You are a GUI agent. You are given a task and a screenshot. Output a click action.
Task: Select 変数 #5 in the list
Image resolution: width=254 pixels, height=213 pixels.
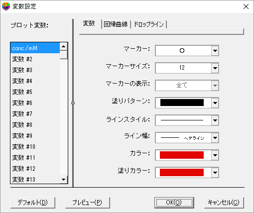tap(35, 92)
